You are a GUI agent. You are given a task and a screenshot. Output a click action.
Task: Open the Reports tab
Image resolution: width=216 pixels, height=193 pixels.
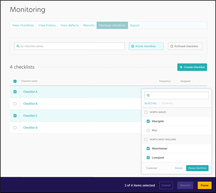click(x=89, y=25)
